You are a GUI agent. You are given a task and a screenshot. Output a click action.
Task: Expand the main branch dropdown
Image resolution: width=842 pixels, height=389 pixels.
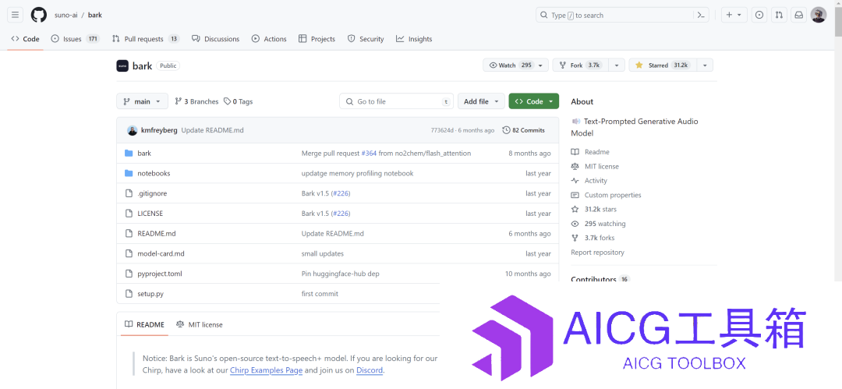click(143, 101)
